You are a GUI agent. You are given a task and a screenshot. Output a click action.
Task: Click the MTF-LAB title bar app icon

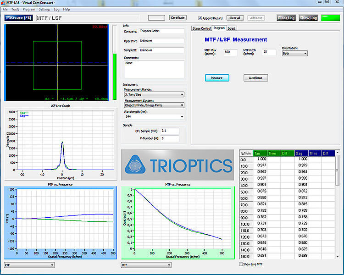point(3,3)
